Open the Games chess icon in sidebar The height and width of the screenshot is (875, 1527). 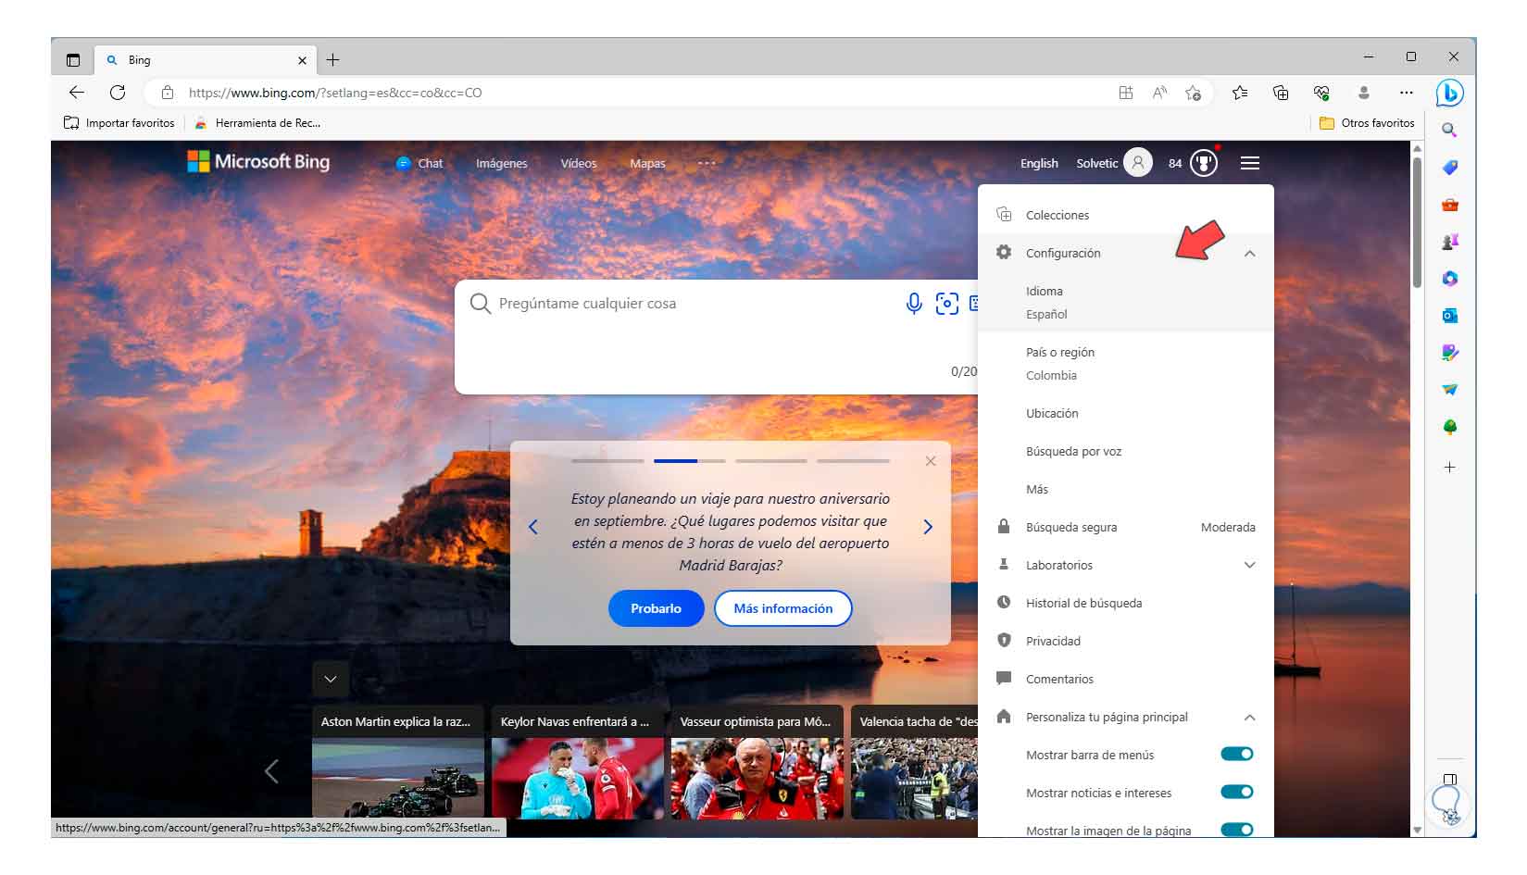[1450, 242]
